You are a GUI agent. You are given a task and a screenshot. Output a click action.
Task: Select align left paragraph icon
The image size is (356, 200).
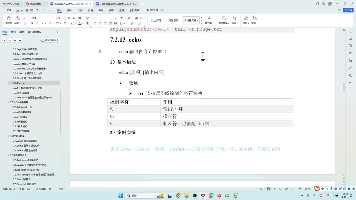(95, 23)
